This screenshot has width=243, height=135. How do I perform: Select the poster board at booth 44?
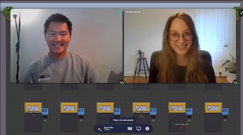177,108
